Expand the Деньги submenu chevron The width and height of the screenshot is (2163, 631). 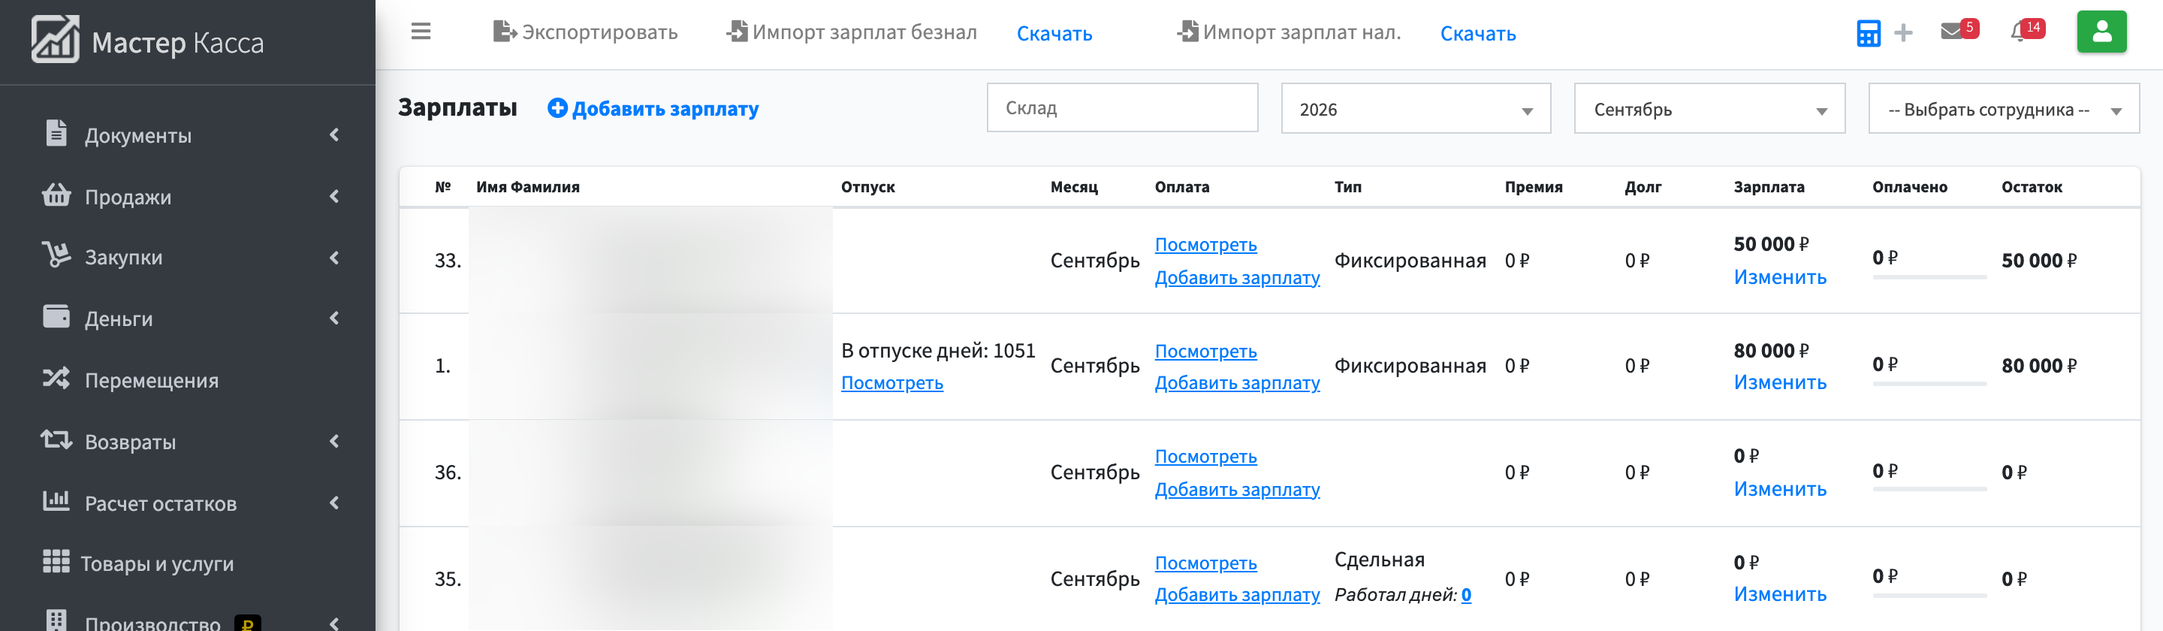[334, 319]
